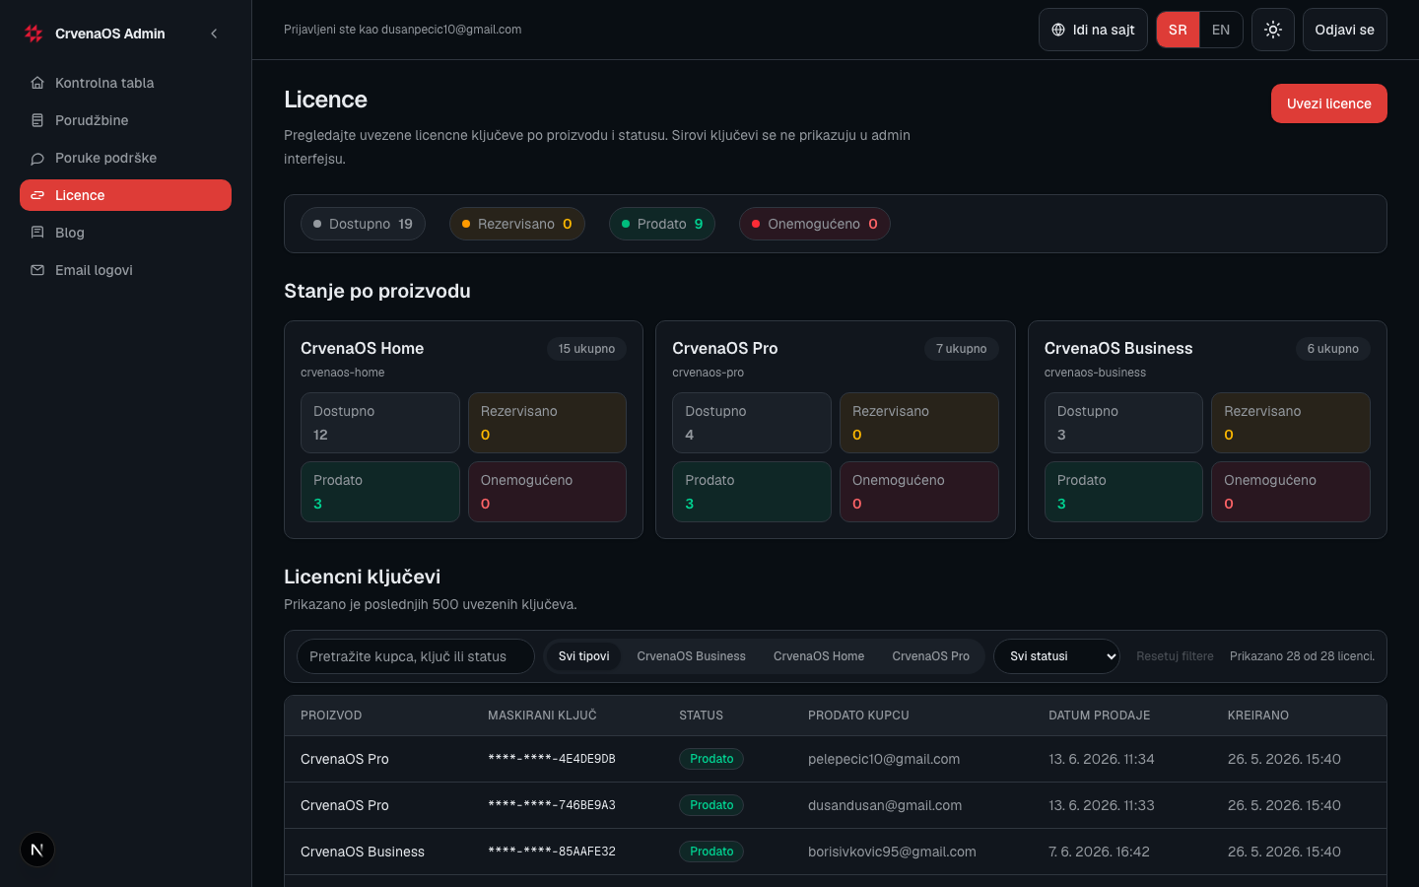Click the 15 ukupno badge on CrvenaOS Home
Viewport: 1419px width, 887px height.
coord(586,349)
